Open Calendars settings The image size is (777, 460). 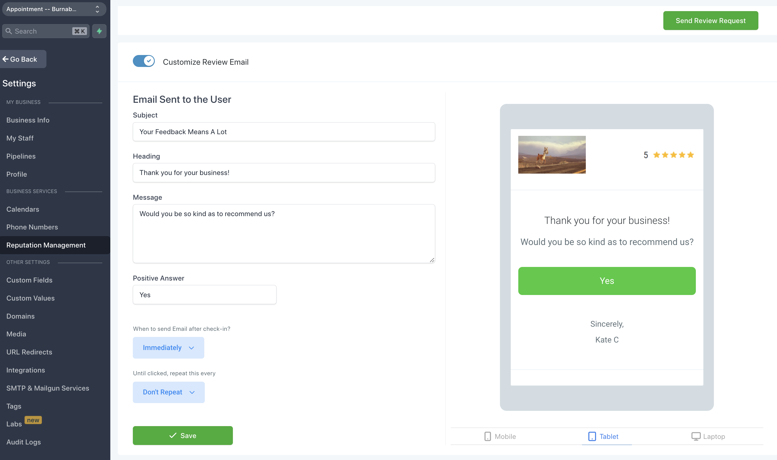(x=23, y=209)
